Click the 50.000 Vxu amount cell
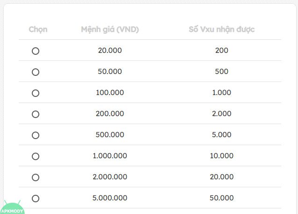The width and height of the screenshot is (298, 214). [222, 198]
